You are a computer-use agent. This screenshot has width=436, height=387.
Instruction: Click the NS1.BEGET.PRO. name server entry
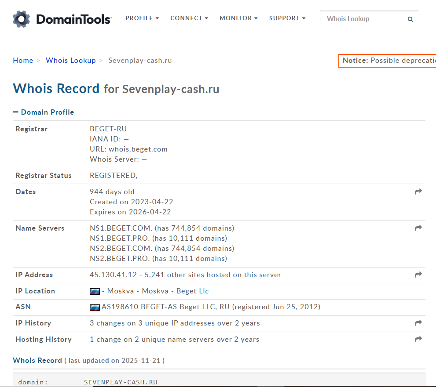pyautogui.click(x=158, y=238)
